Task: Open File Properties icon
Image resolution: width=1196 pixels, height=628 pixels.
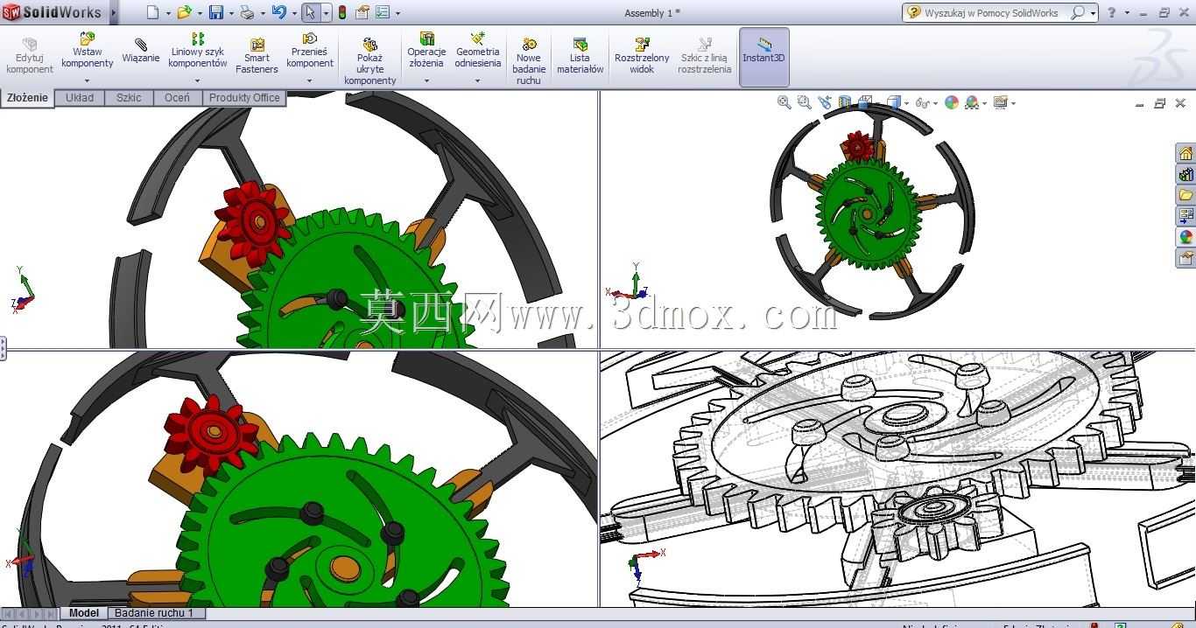Action: 362,12
